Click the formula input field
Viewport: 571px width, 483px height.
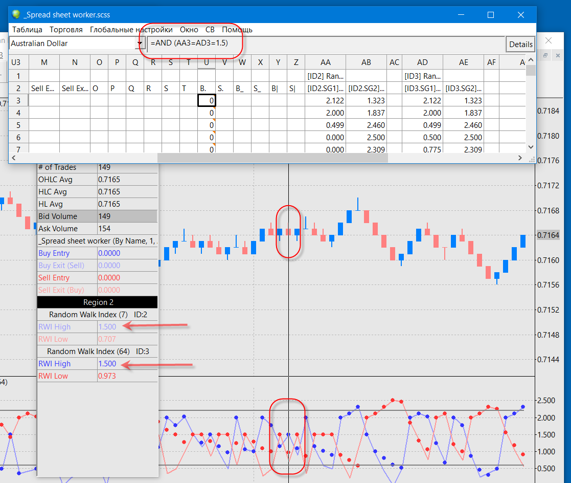326,43
